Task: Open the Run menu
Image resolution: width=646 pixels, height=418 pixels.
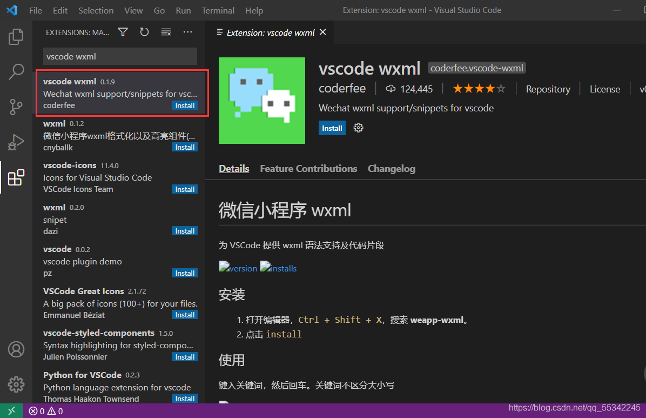Action: (x=183, y=10)
